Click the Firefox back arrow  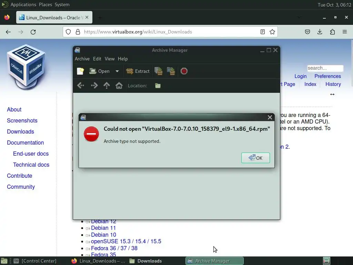[8, 32]
